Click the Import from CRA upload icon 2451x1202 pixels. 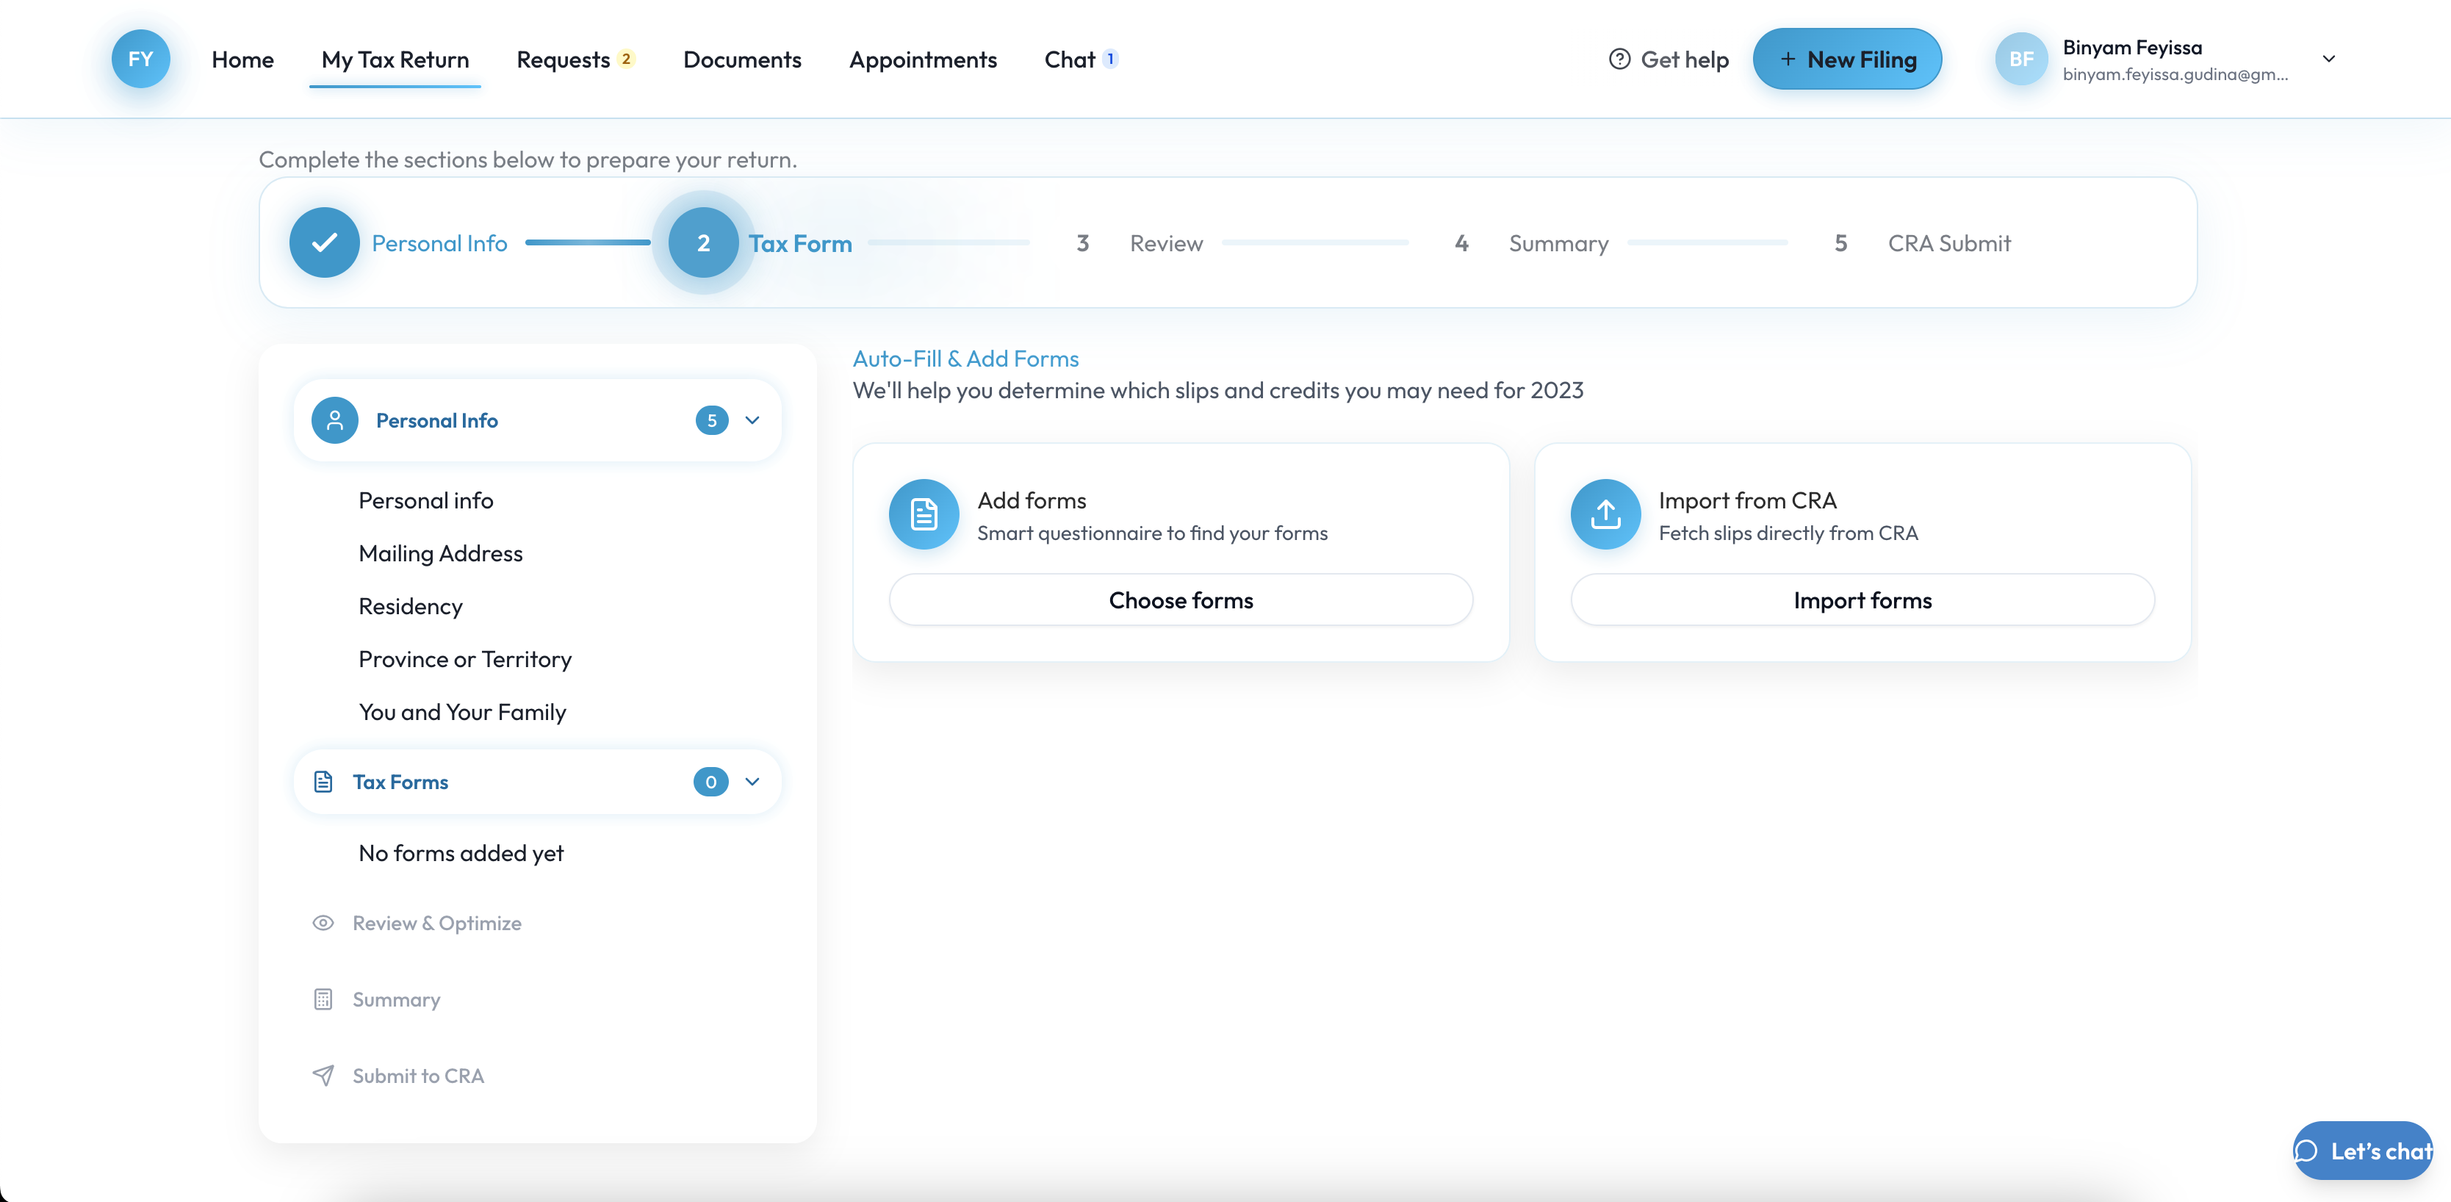[1605, 514]
